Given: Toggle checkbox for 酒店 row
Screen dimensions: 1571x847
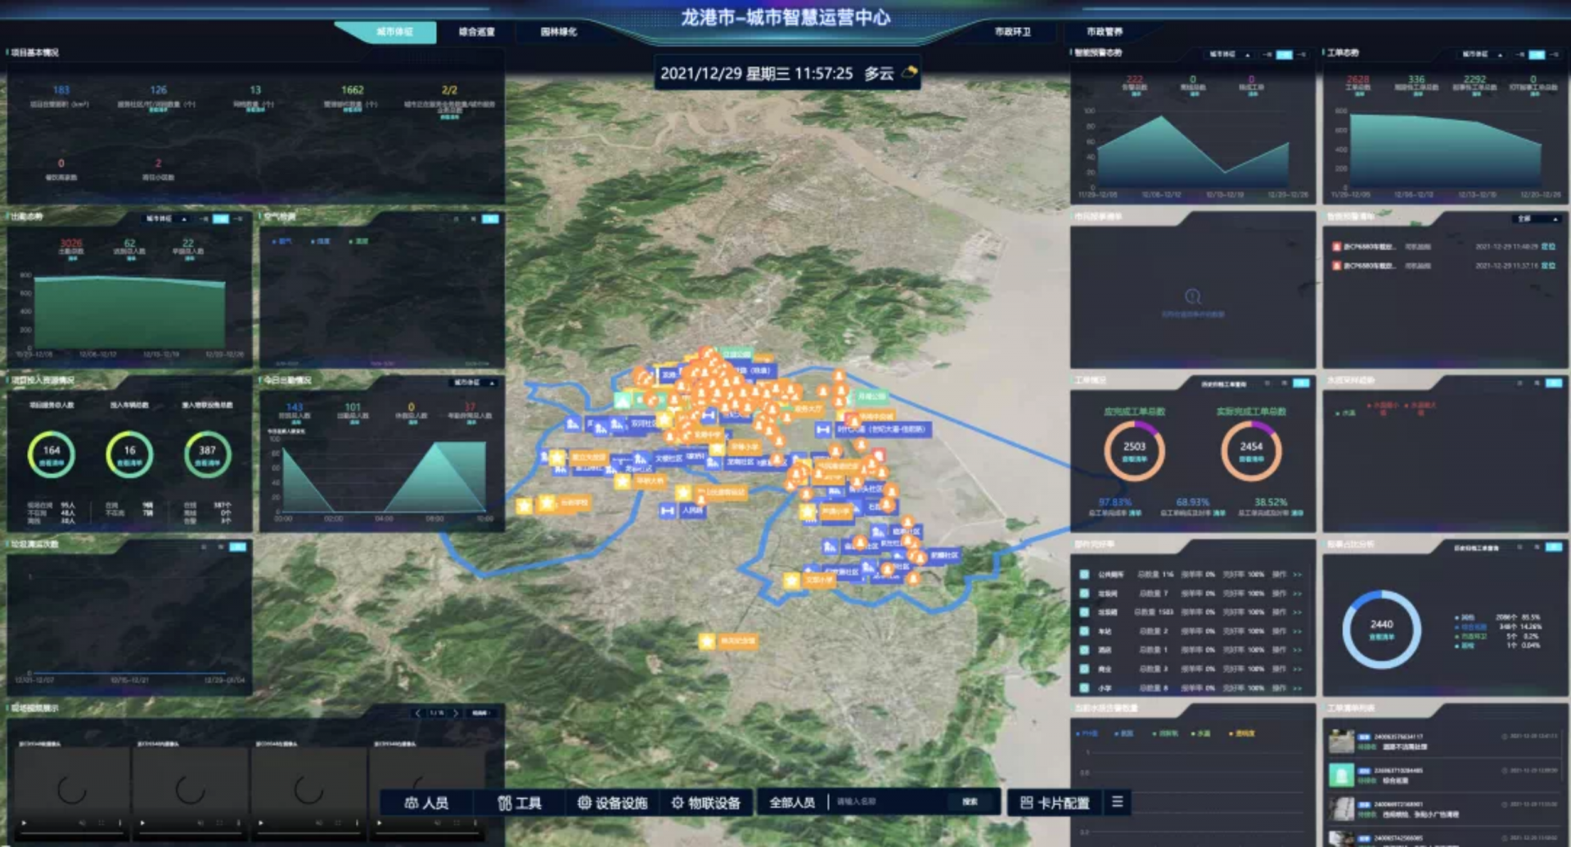Looking at the screenshot, I should point(1084,650).
